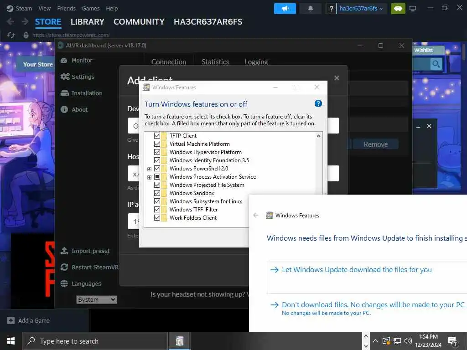Open HA3CR637AR6FS profile tab
The image size is (467, 350).
pyautogui.click(x=208, y=22)
